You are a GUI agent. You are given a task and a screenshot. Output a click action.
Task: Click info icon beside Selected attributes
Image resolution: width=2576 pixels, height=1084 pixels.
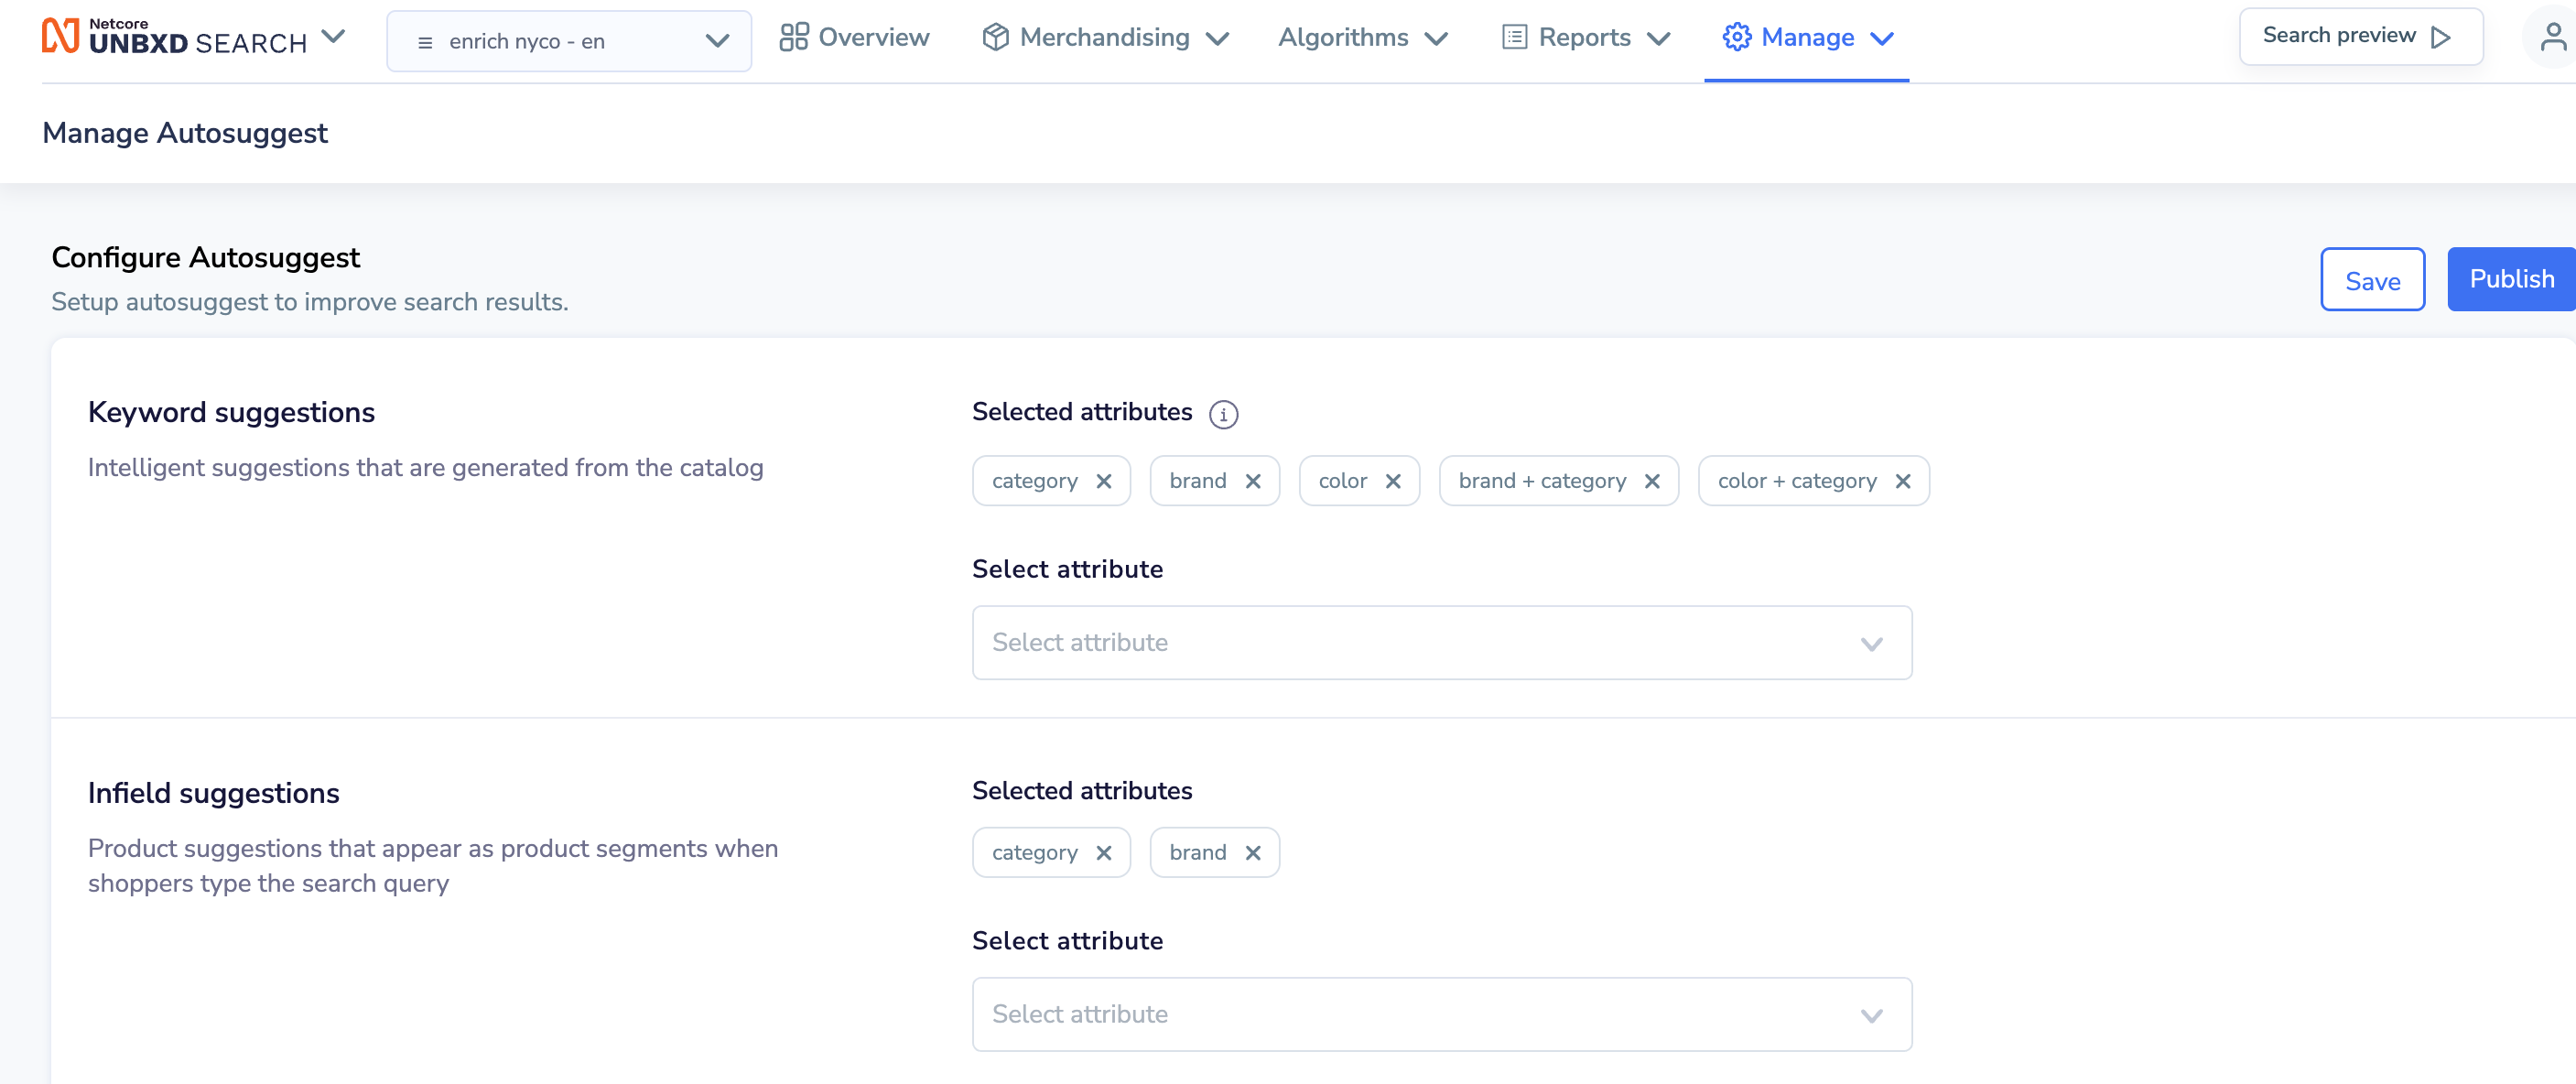coord(1223,414)
